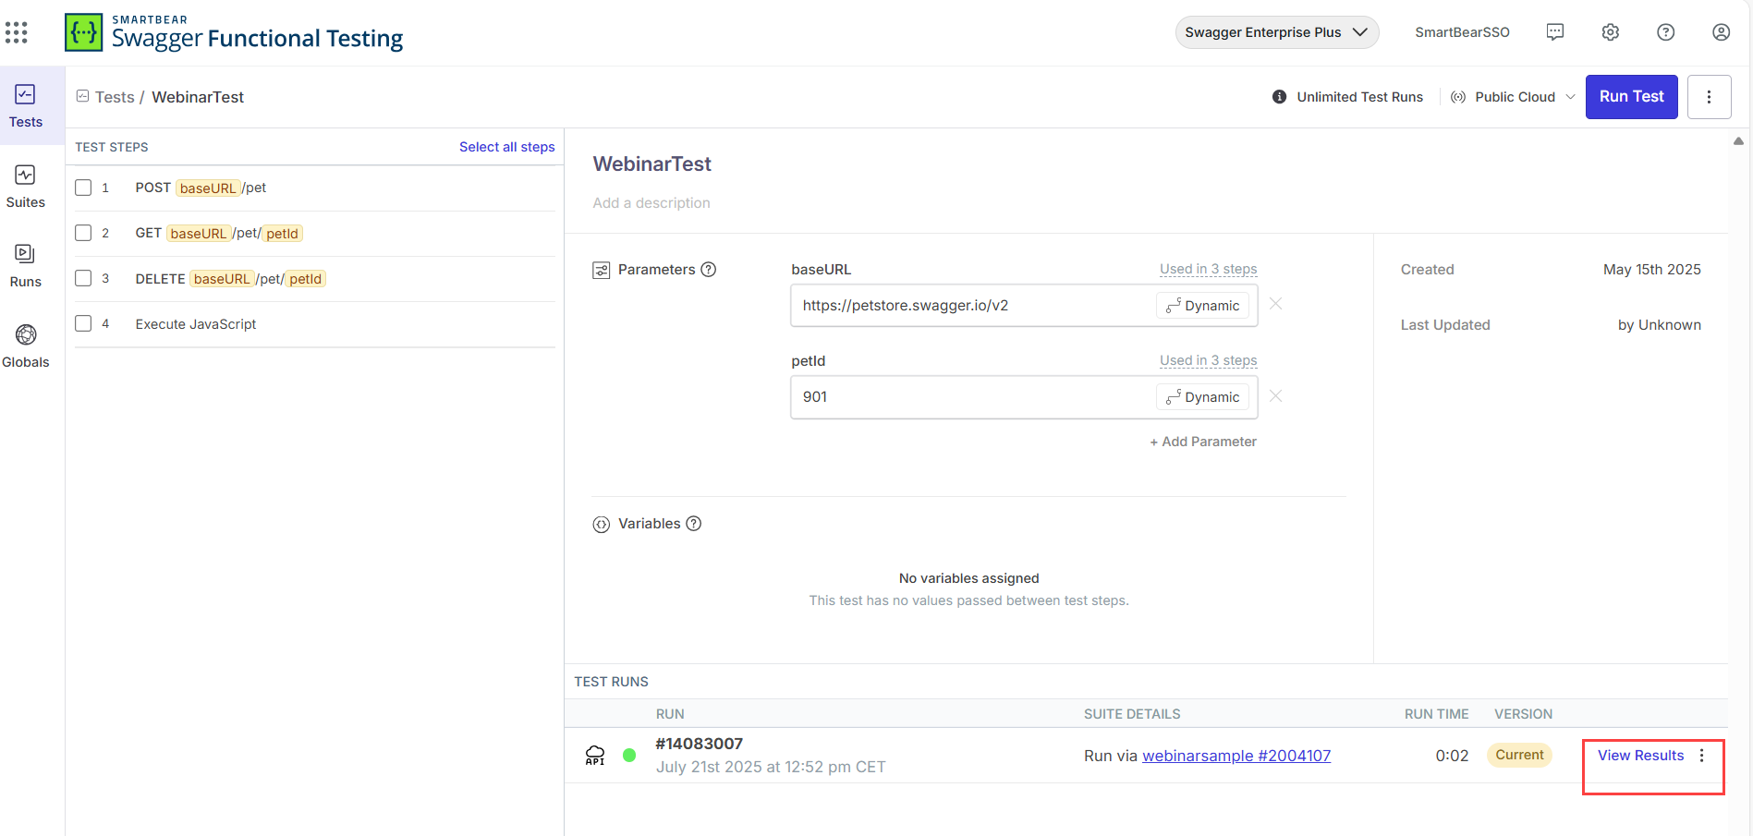Check the Execute JavaScript step checkbox

[83, 323]
